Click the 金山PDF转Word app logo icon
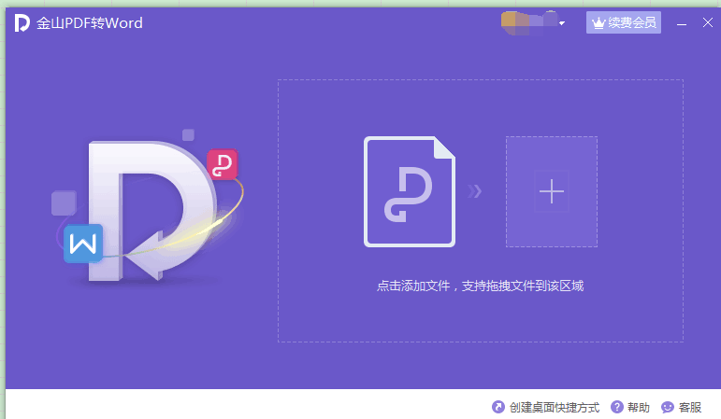721x419 pixels. point(22,23)
